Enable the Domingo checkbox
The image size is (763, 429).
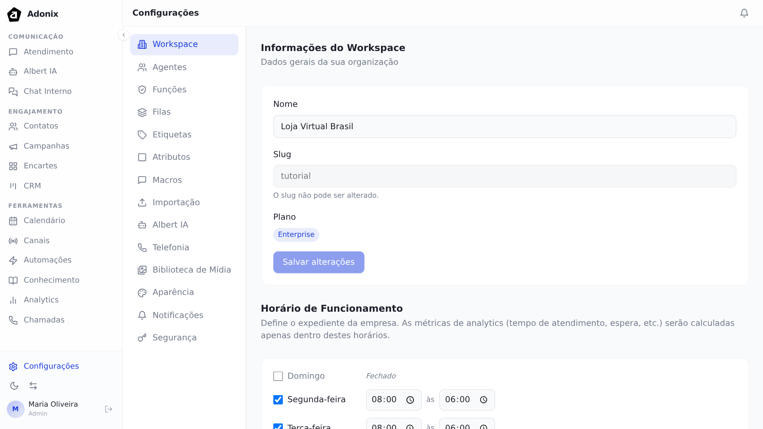(278, 376)
